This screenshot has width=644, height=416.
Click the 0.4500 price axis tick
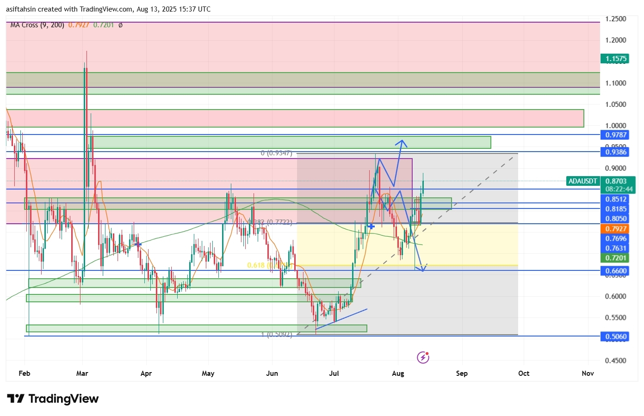tap(616, 361)
